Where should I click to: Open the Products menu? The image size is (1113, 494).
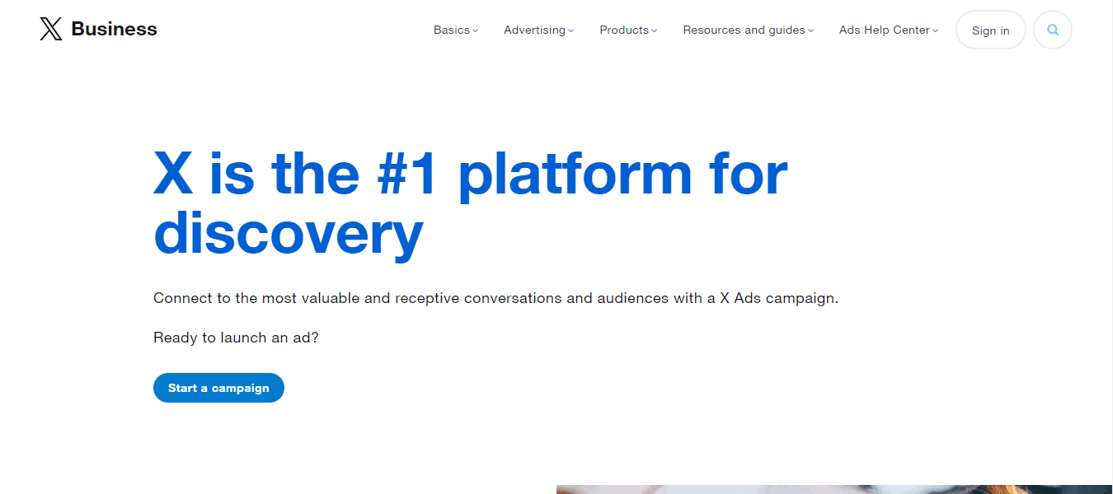pos(623,30)
